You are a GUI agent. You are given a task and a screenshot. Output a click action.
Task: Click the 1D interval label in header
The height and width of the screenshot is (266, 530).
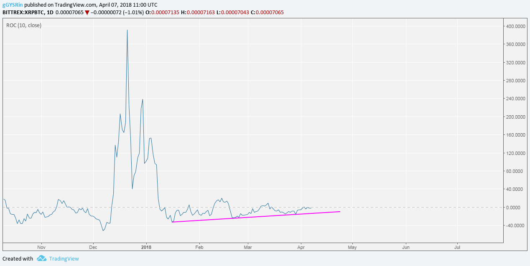point(50,13)
